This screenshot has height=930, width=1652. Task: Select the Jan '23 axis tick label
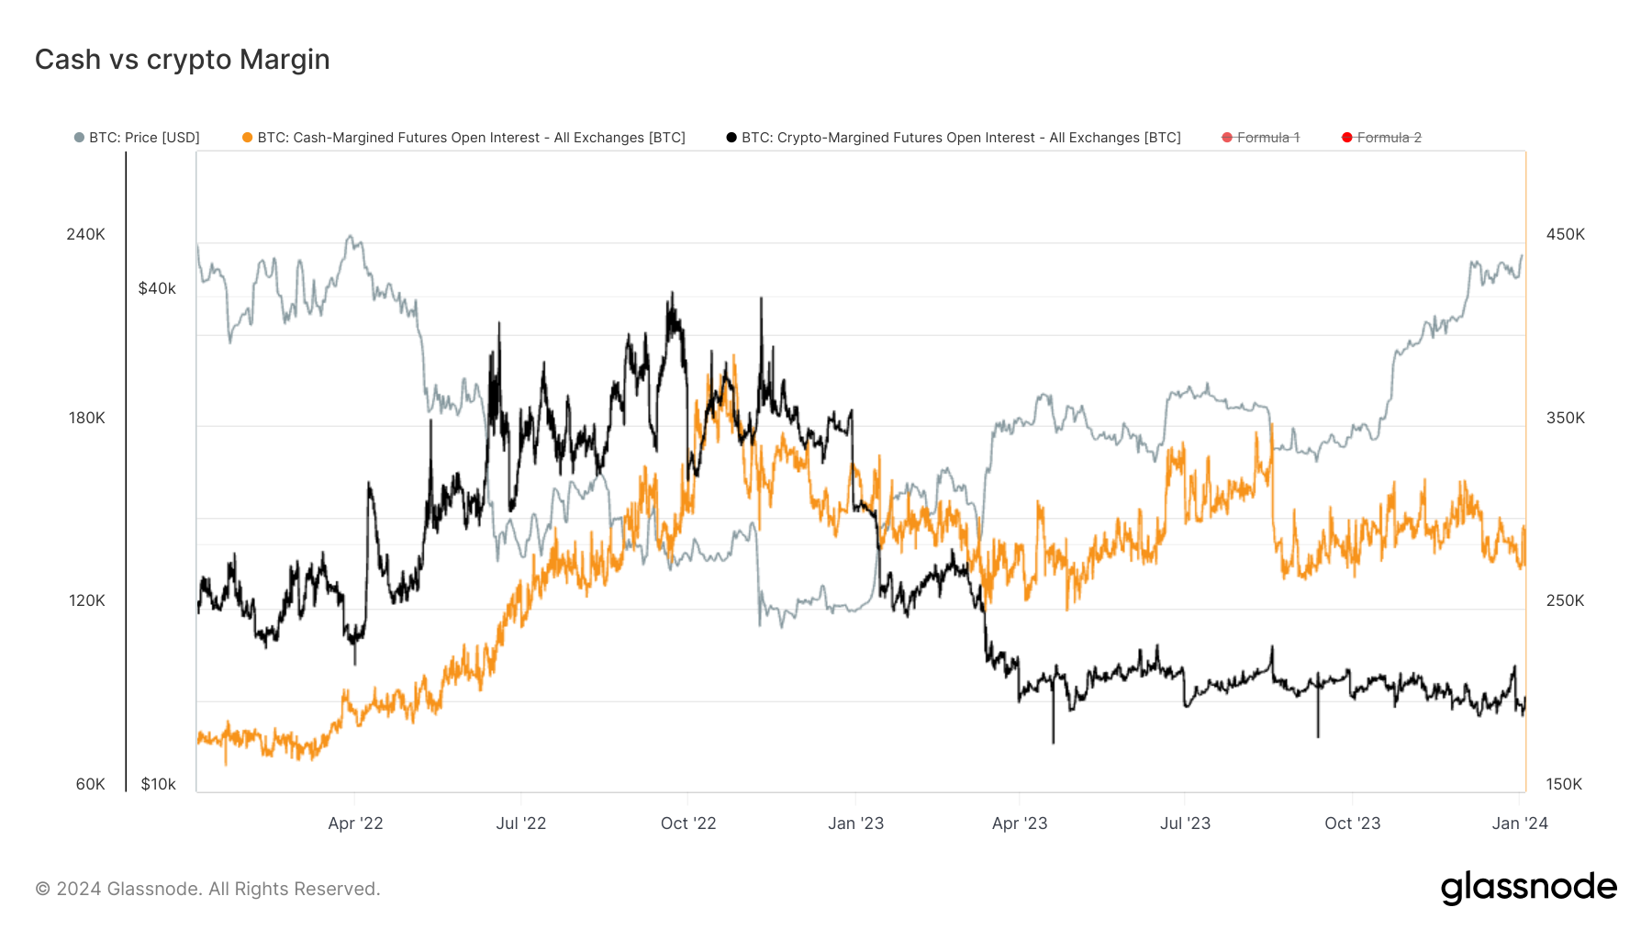(855, 824)
